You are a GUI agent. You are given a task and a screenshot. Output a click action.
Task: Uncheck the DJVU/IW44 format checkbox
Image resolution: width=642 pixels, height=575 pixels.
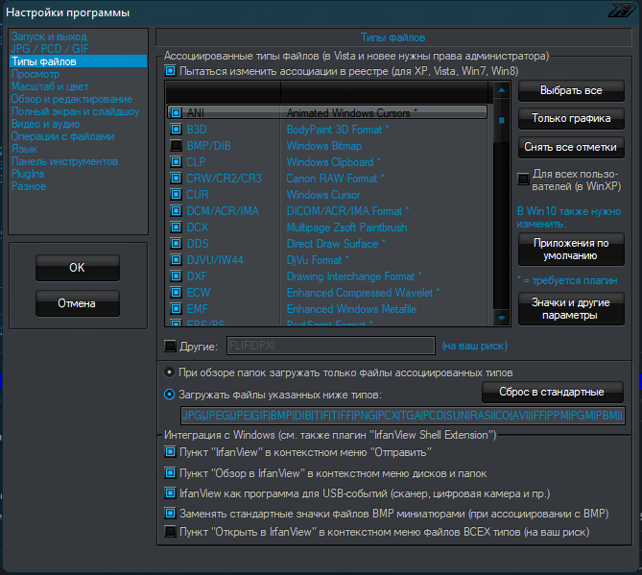click(x=177, y=259)
